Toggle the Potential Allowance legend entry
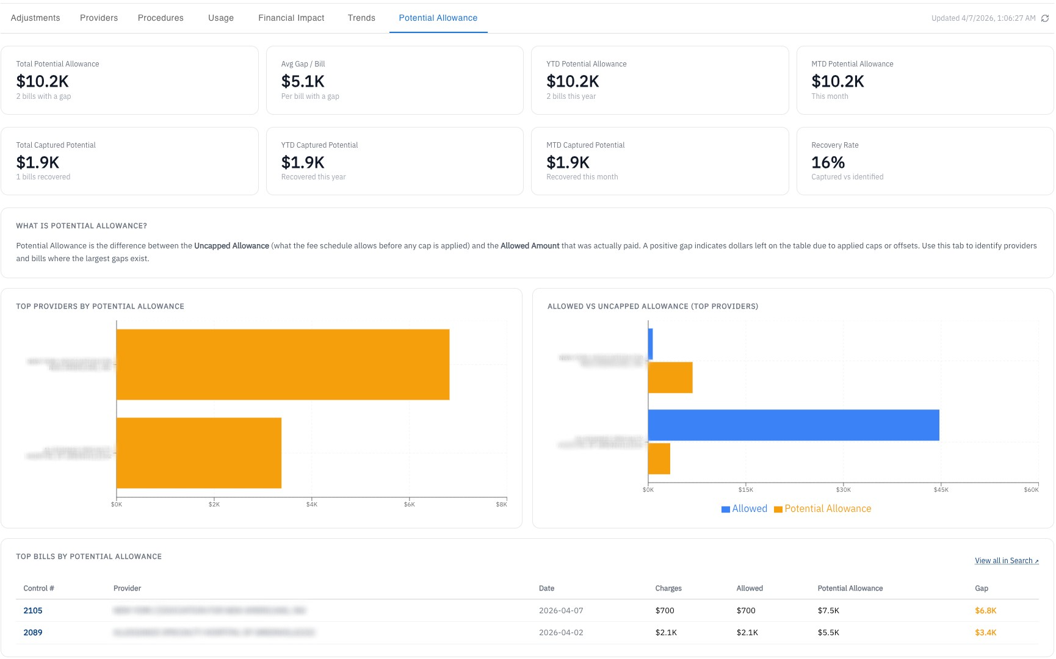This screenshot has width=1056, height=659. pos(824,508)
